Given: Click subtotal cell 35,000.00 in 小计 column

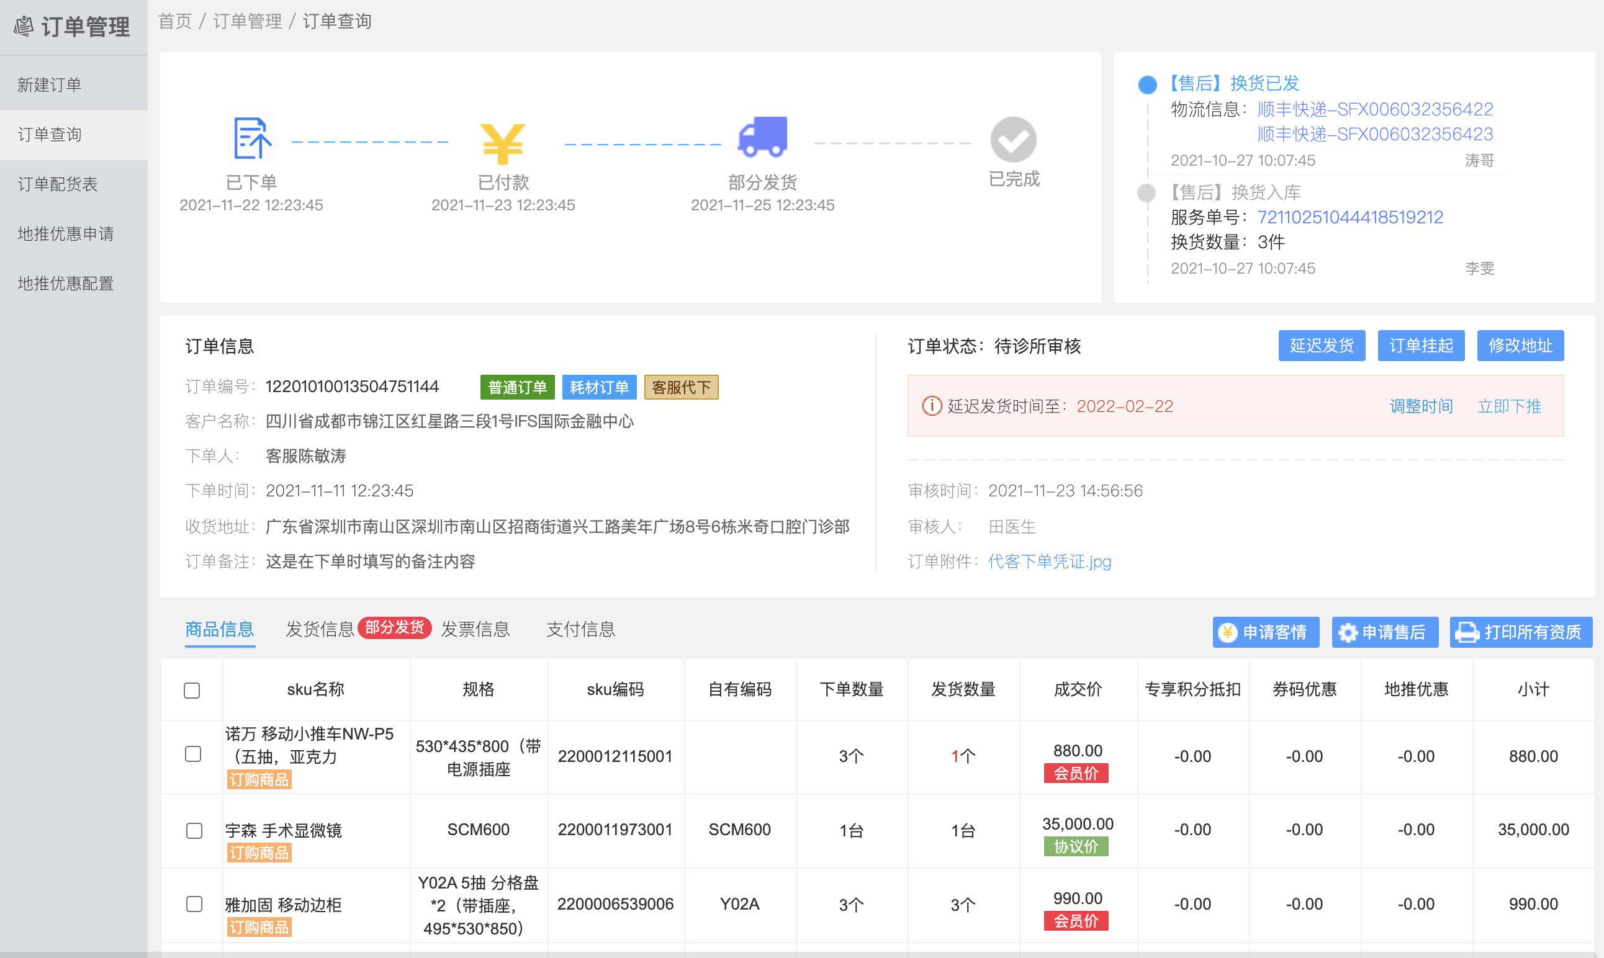Looking at the screenshot, I should pos(1533,830).
